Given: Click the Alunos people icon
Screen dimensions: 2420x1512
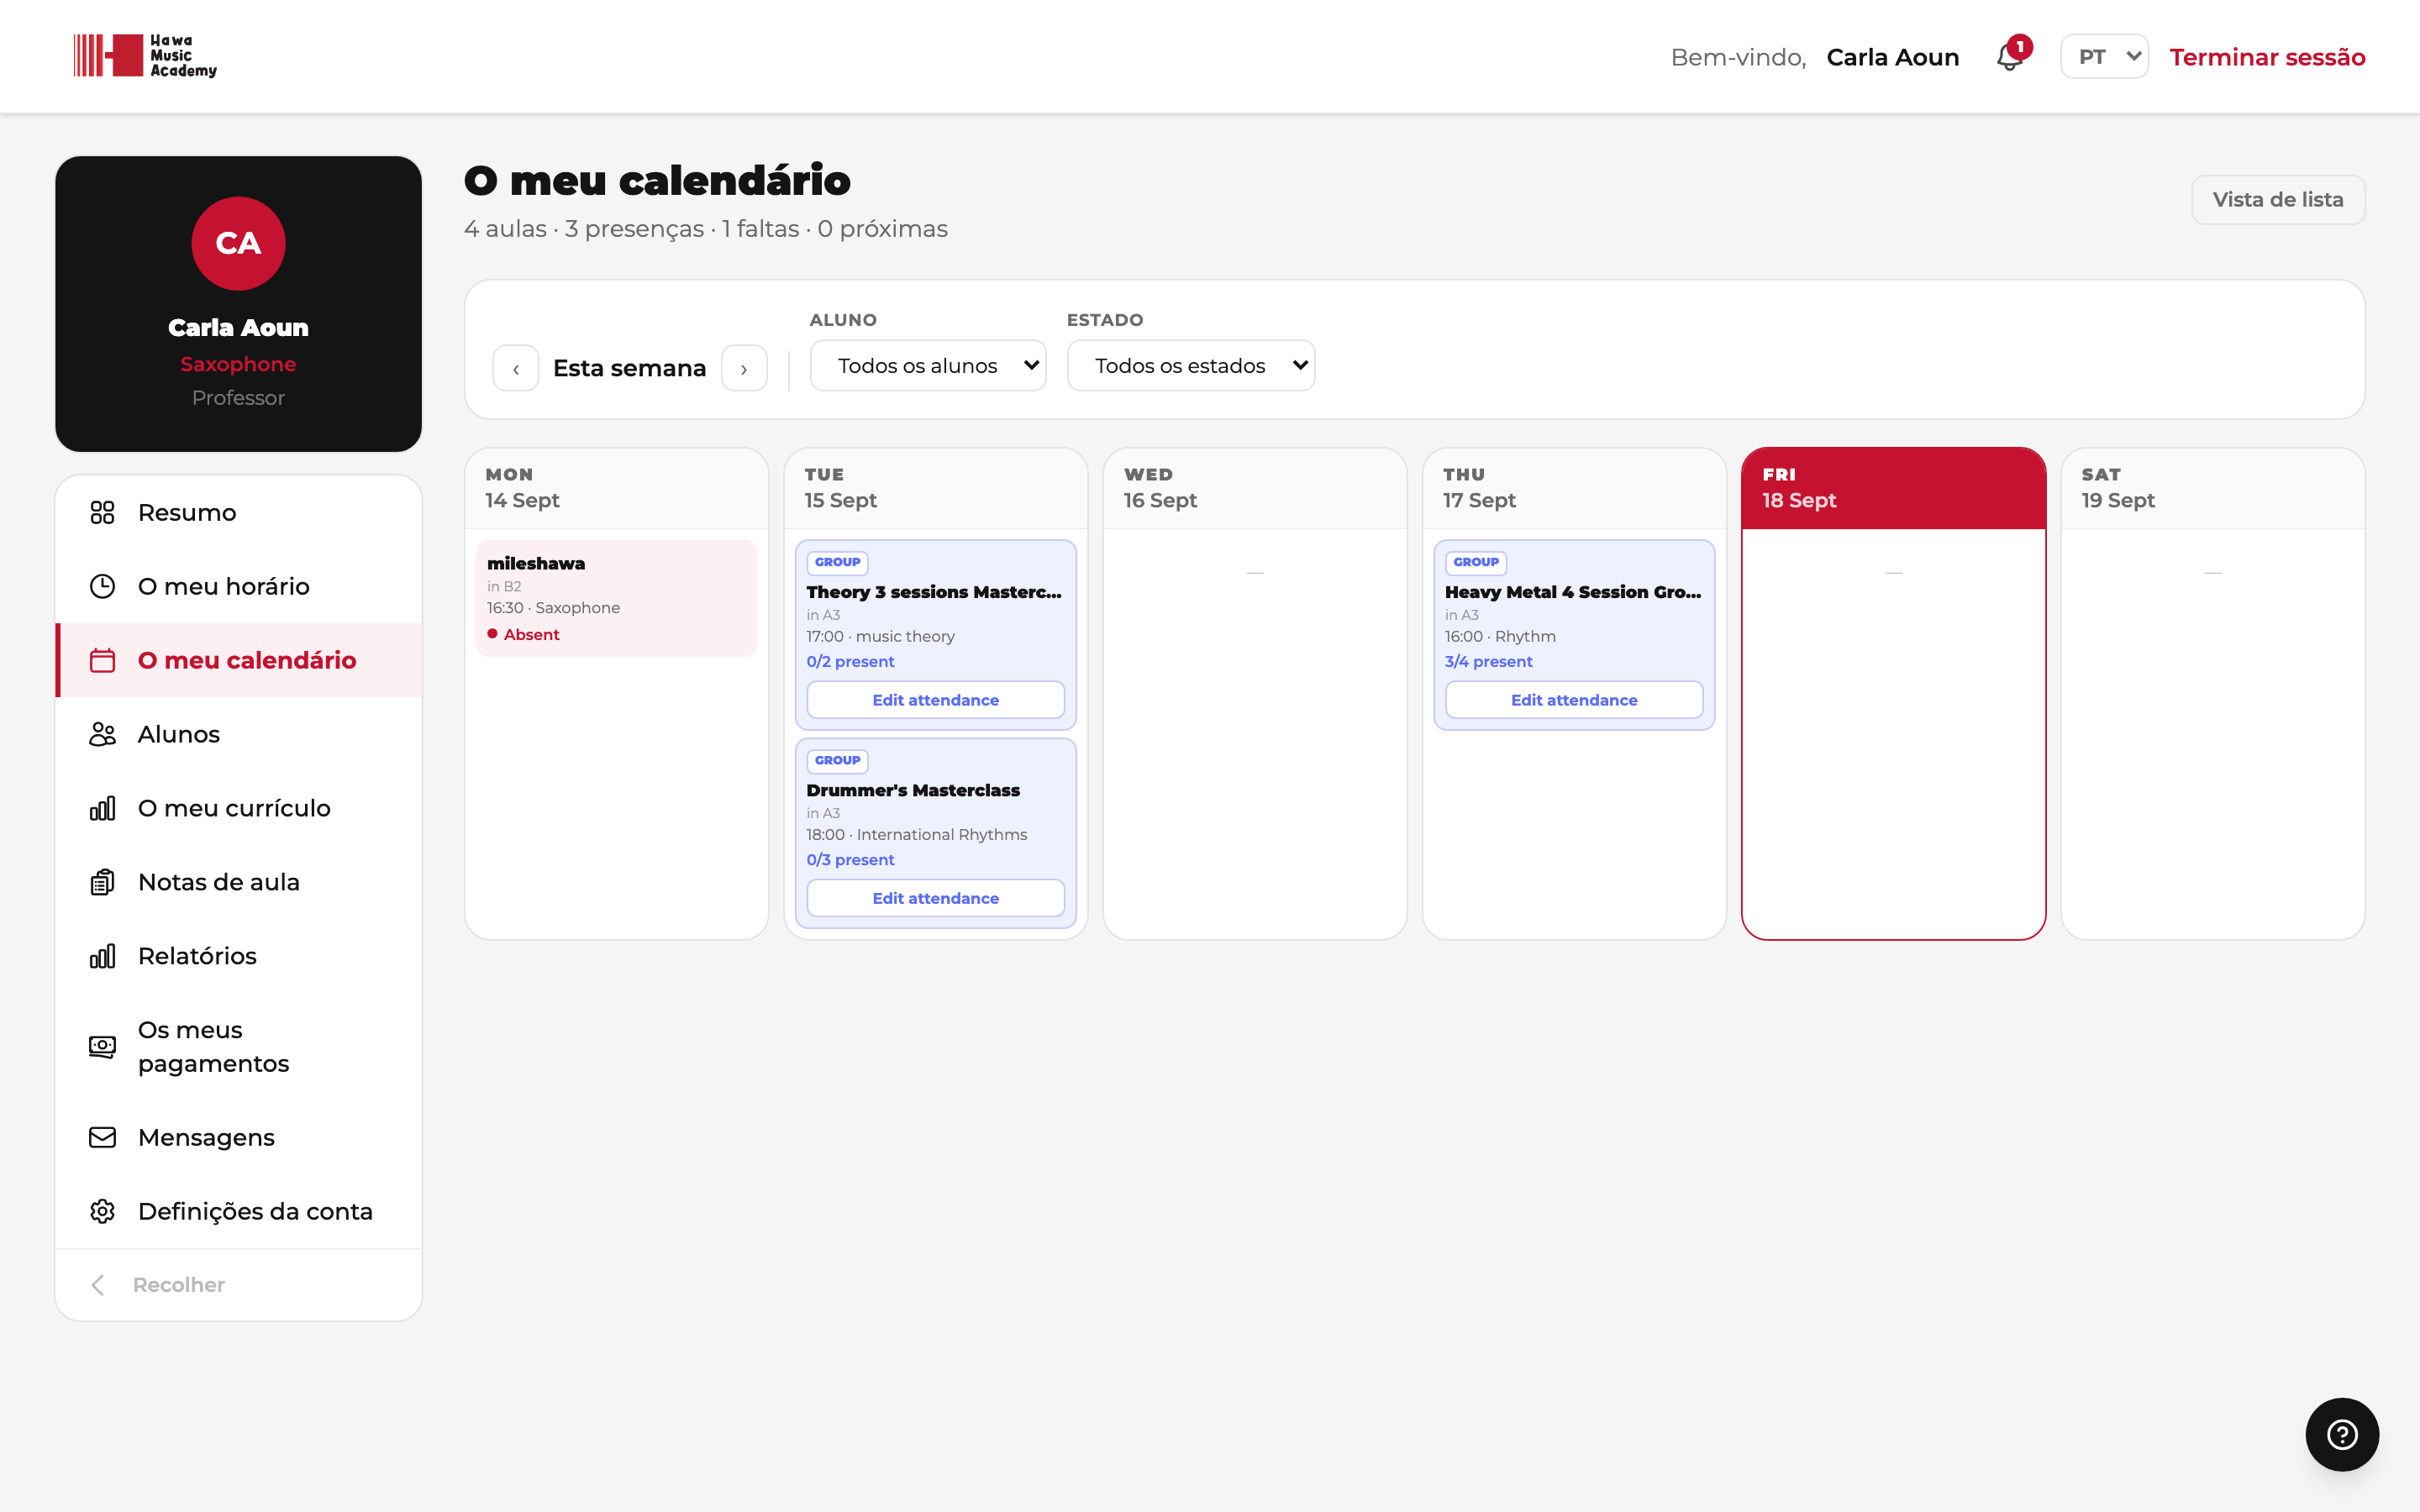Looking at the screenshot, I should tap(102, 734).
